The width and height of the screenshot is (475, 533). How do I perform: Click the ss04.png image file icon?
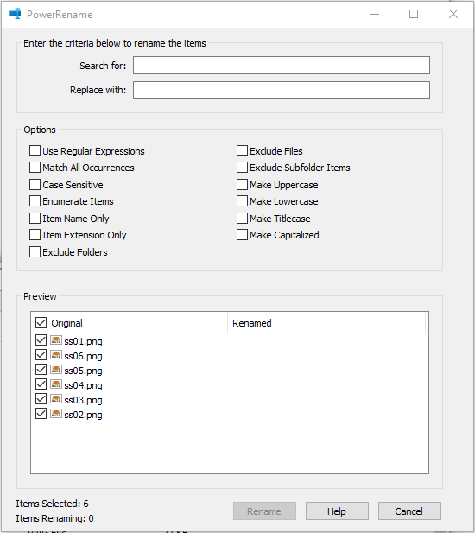pos(56,384)
